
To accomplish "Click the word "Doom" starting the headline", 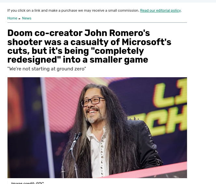I will click(20, 33).
